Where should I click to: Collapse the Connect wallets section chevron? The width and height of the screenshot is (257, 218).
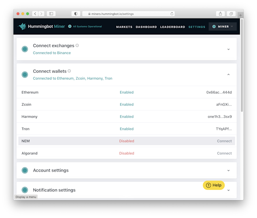229,75
